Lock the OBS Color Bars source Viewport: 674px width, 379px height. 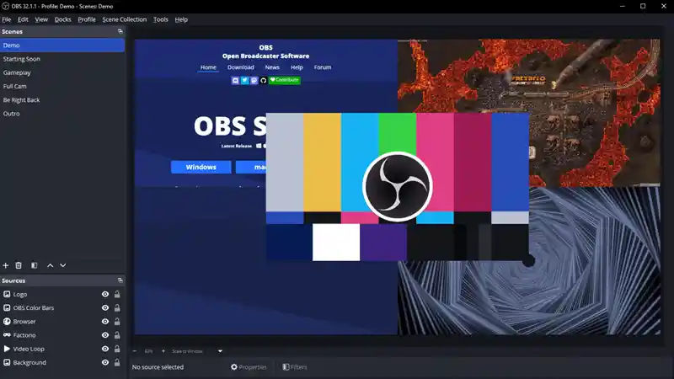(117, 308)
